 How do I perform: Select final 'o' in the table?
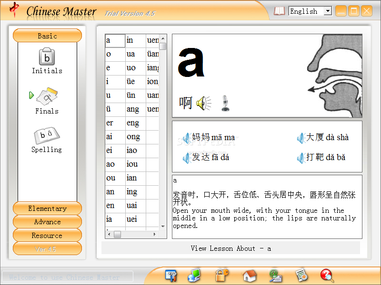pos(115,54)
